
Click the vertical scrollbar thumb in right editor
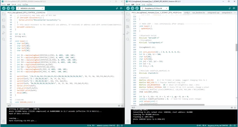point(237,48)
